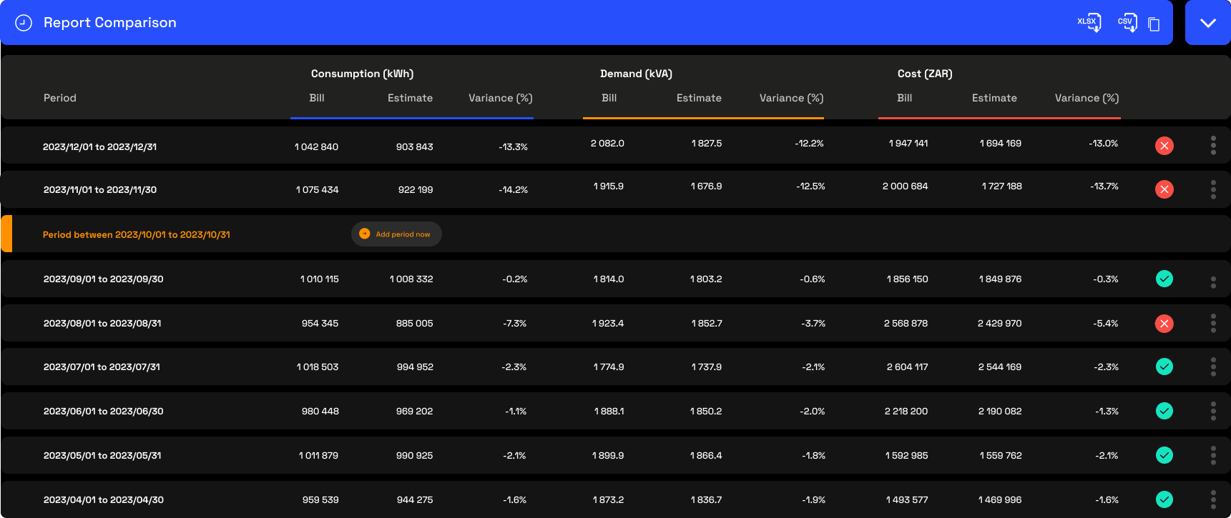Click the Period column header
1231x518 pixels.
click(x=60, y=98)
